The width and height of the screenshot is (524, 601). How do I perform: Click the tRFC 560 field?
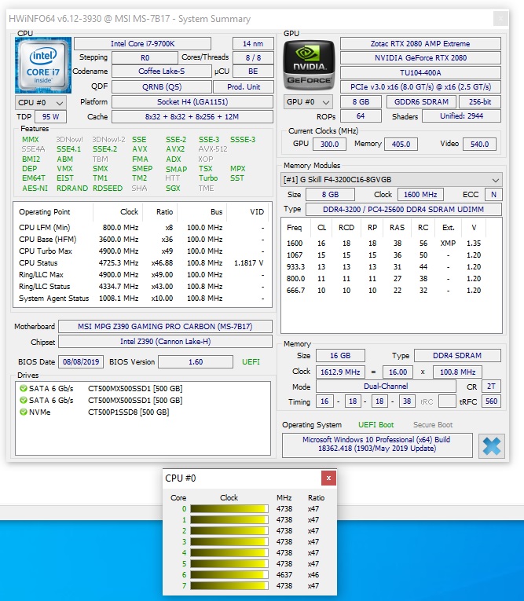(x=491, y=401)
